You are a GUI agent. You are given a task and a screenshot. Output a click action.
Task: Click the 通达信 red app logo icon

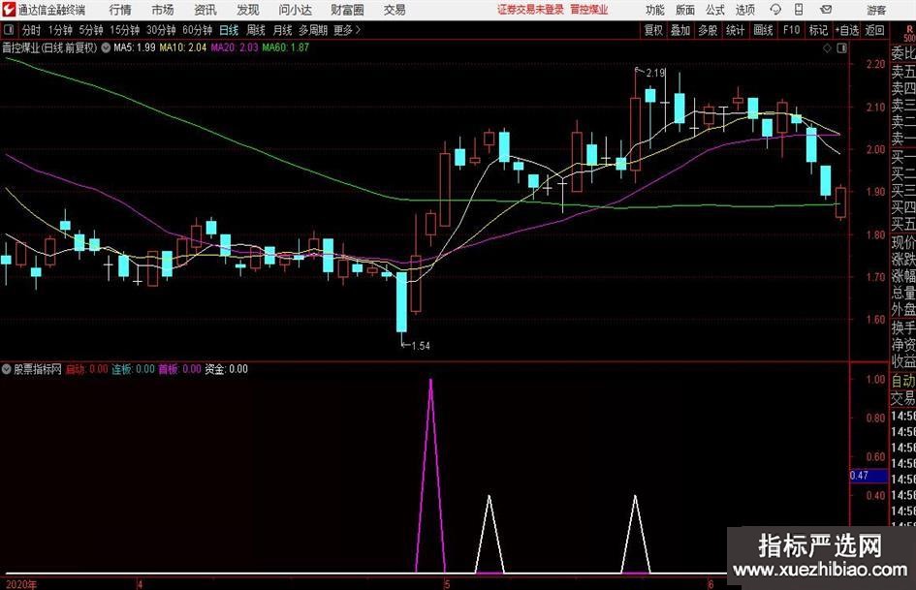8,10
